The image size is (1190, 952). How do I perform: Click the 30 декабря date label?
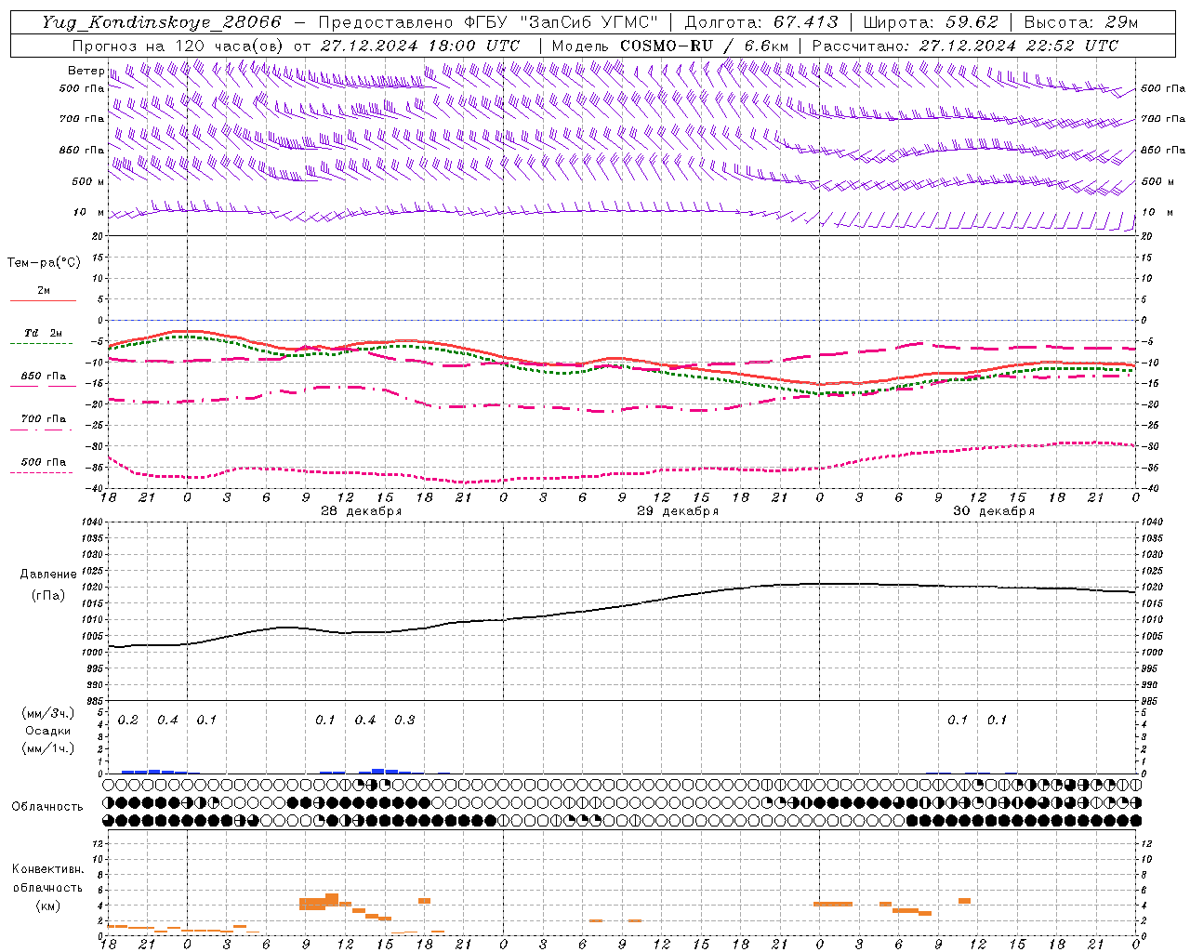(x=993, y=511)
